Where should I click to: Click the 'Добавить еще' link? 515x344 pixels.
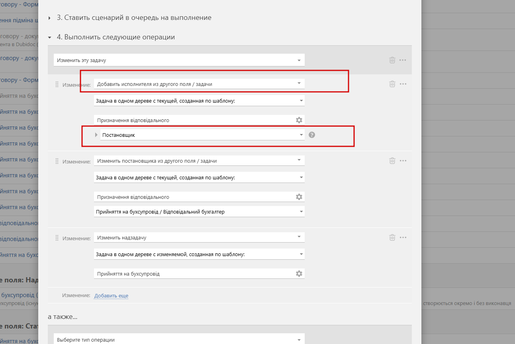[111, 295]
